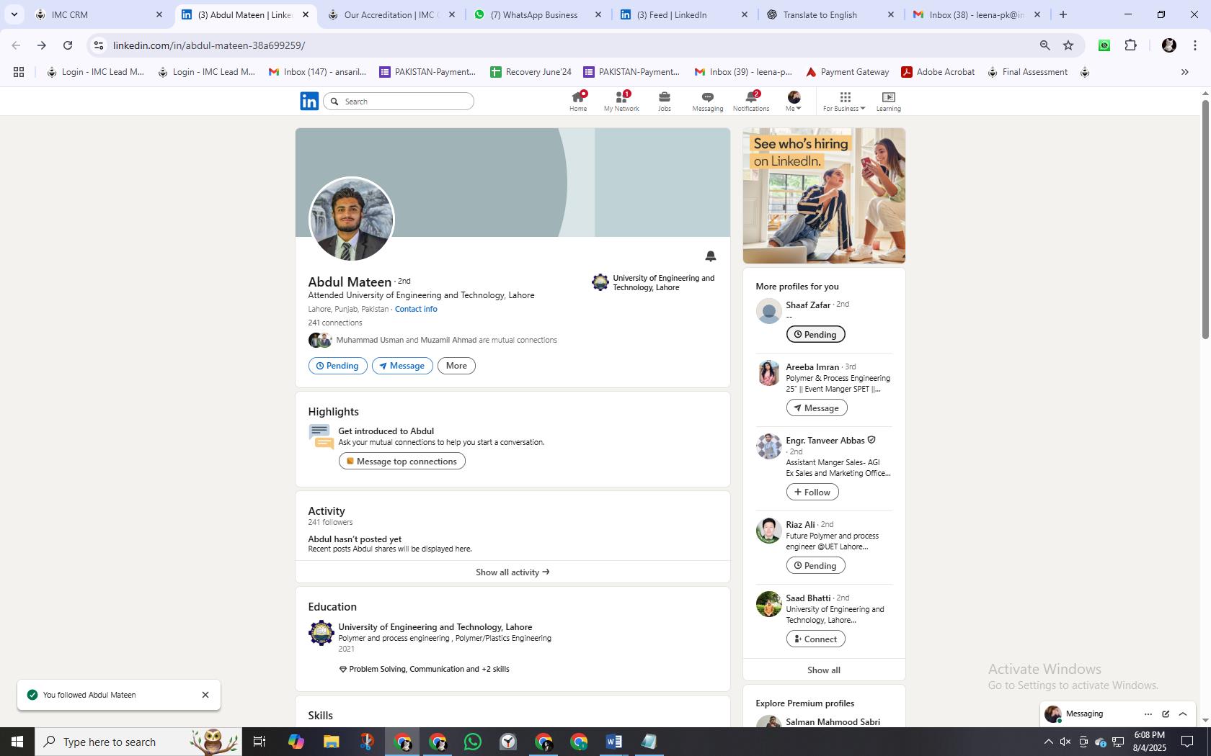Open Messaging bar options ellipsis

[x=1148, y=714]
